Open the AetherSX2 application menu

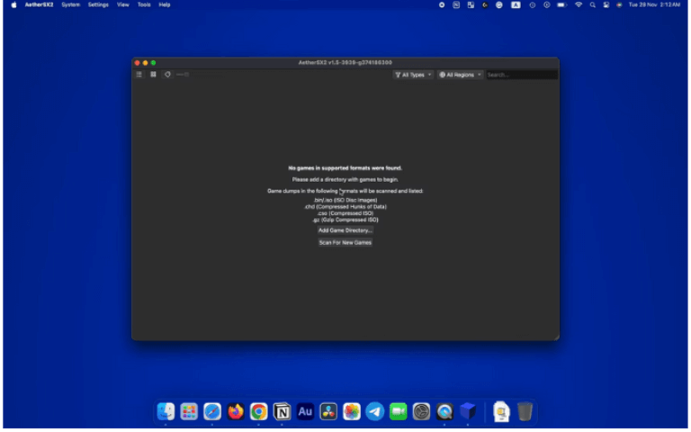(x=39, y=4)
